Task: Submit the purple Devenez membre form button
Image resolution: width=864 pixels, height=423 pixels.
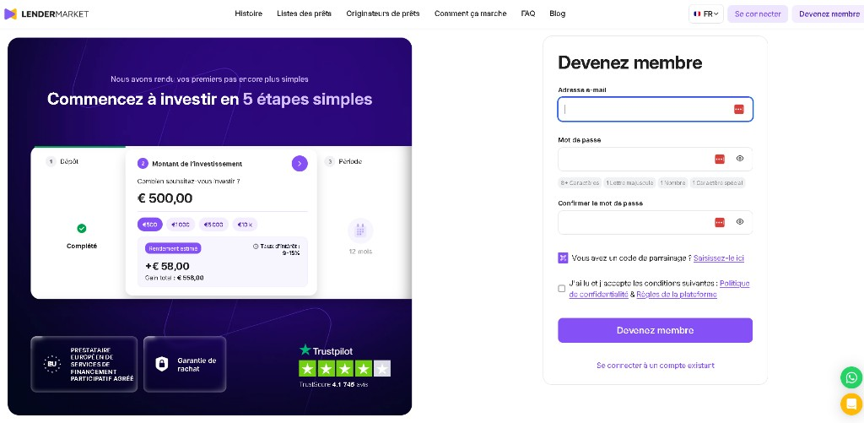Action: (x=655, y=330)
